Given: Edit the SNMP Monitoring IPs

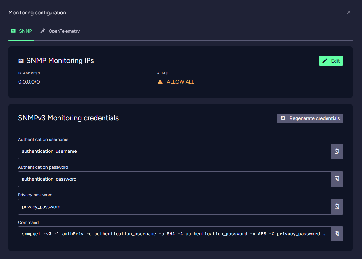Looking at the screenshot, I should pyautogui.click(x=331, y=61).
